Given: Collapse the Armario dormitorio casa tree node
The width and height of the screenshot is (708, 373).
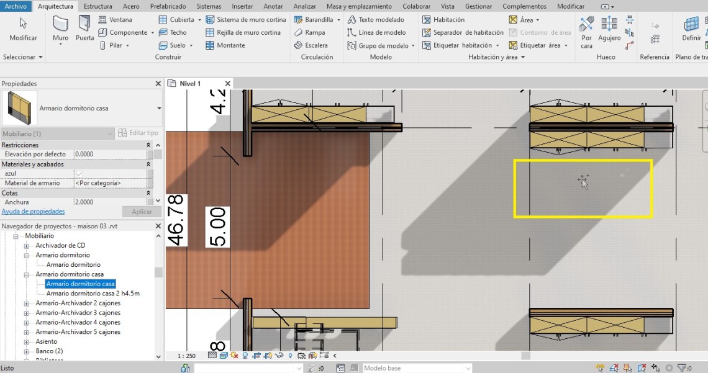Looking at the screenshot, I should (x=27, y=274).
